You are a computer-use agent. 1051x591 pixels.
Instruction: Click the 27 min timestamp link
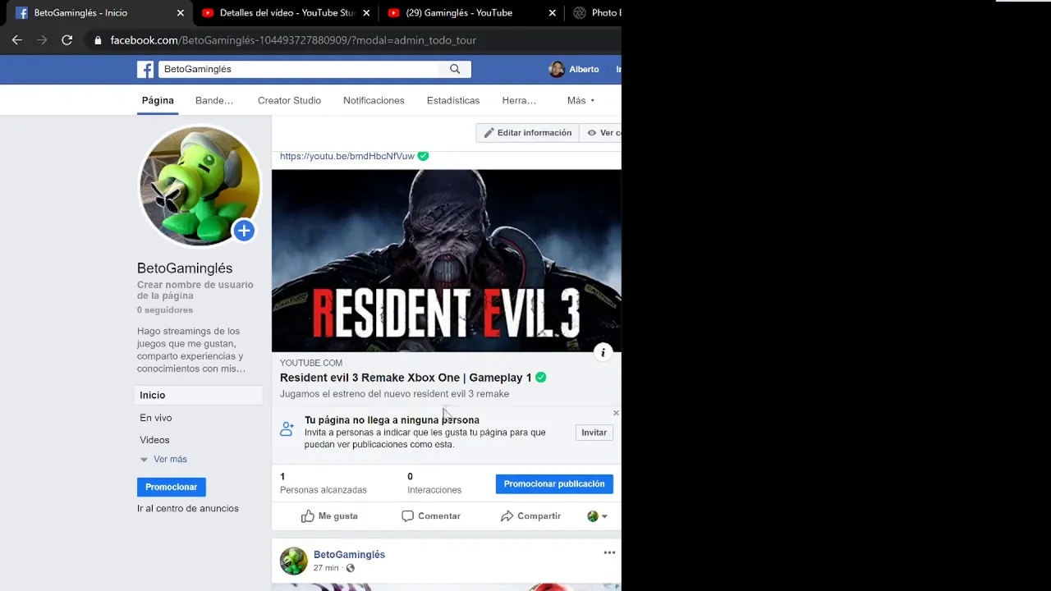click(326, 568)
